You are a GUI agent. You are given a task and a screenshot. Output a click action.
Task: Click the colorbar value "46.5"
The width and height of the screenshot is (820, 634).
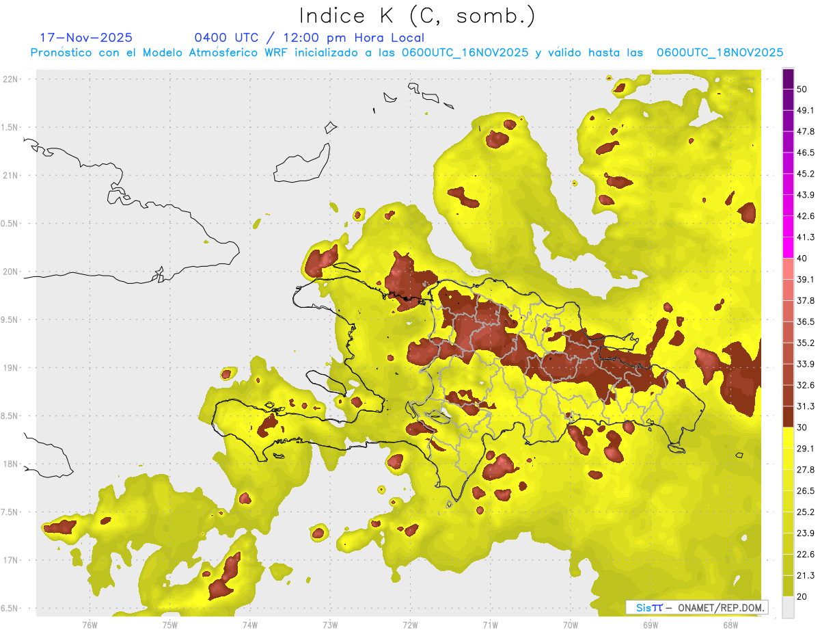coord(806,153)
